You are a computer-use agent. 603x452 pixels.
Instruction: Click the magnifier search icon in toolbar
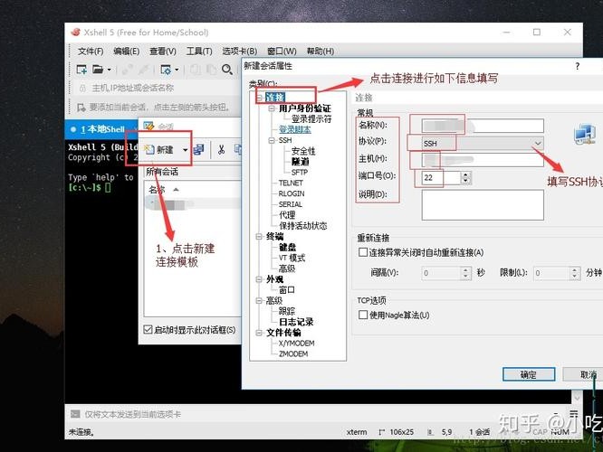[227, 70]
